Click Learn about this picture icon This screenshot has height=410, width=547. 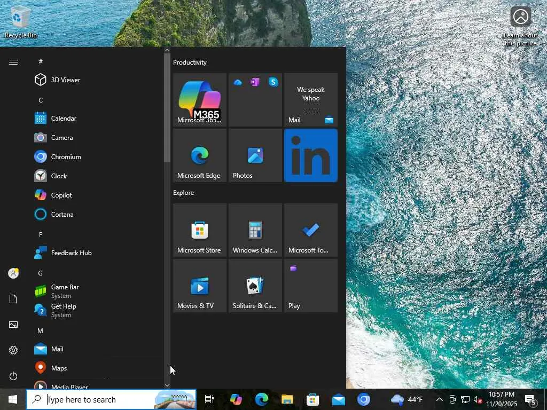point(520,26)
